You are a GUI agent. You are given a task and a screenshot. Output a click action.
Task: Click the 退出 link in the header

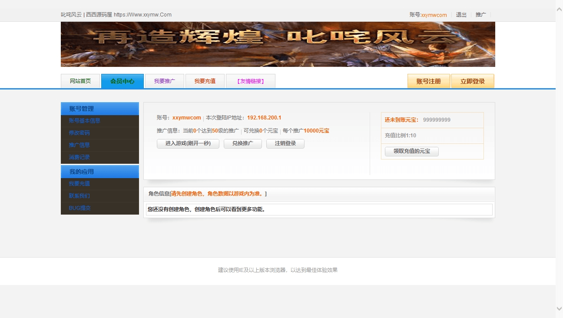point(461,15)
